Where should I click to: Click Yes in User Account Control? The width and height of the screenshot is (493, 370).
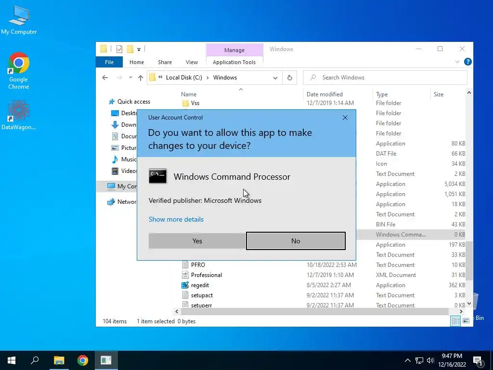(197, 241)
